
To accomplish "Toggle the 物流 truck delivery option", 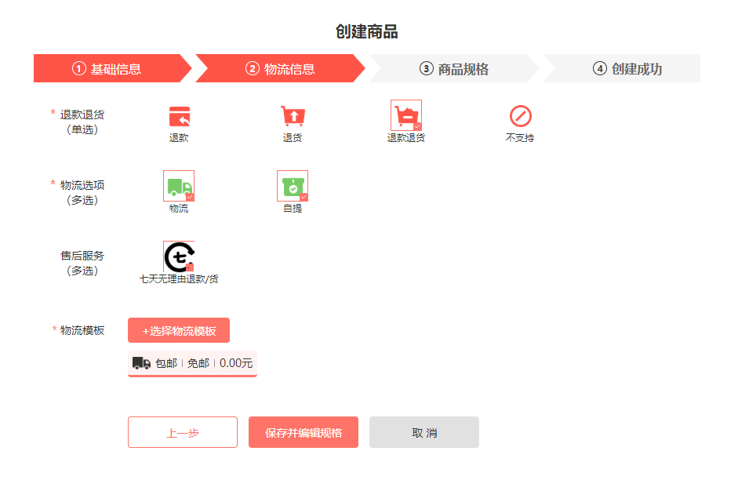I will click(179, 186).
